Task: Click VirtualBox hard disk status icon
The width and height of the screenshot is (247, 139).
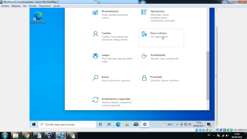Action: point(196,130)
